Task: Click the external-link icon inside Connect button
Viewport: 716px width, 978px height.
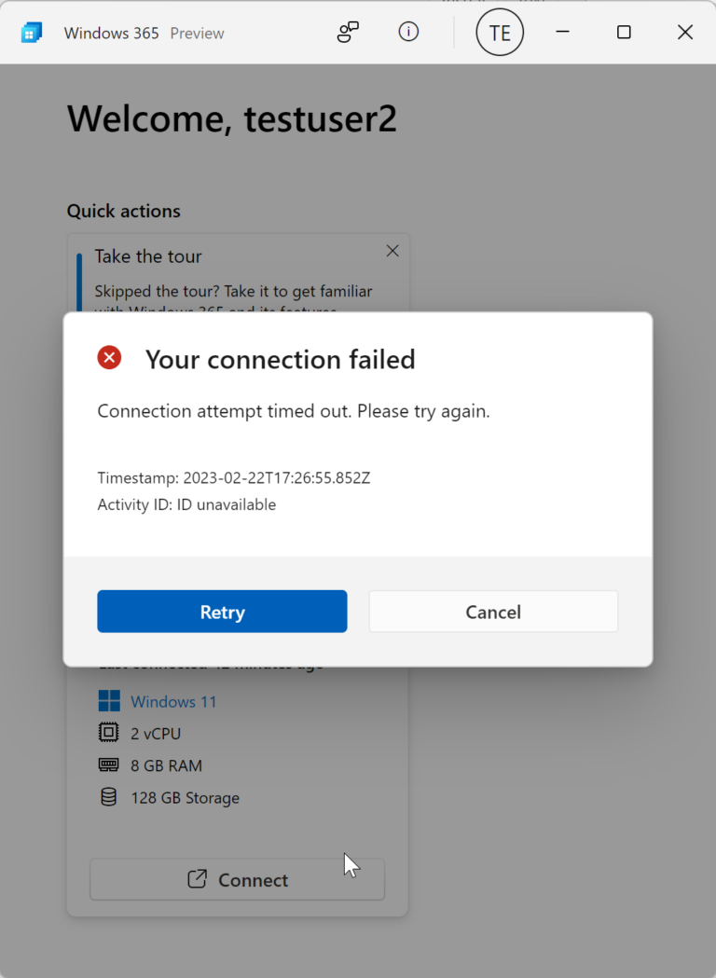Action: point(196,878)
